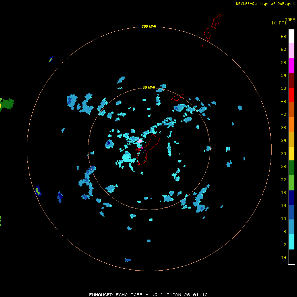
Task: Click the white 66 kft legend swatch
Action: [291, 36]
